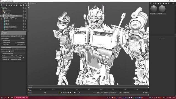Open the Capture menu

point(21,3)
